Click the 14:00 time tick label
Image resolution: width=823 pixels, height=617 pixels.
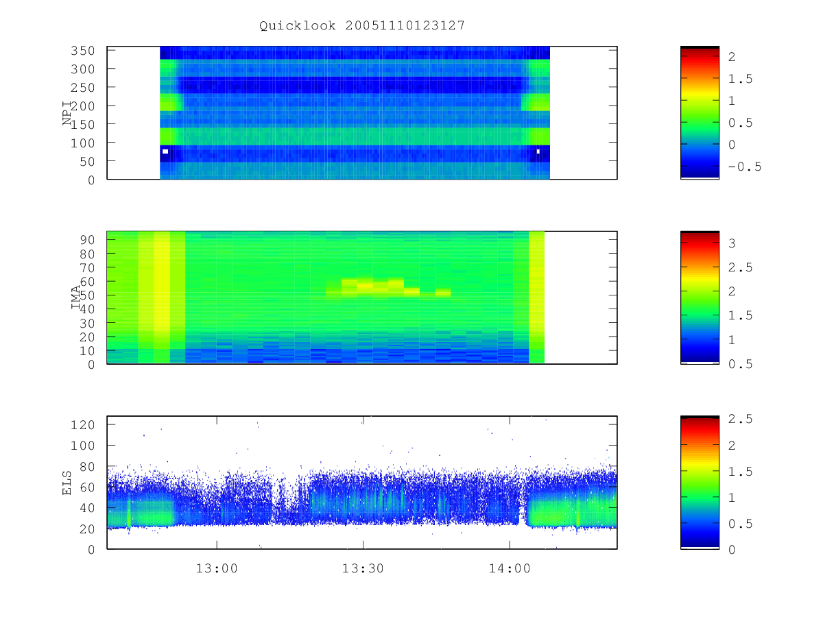point(509,568)
